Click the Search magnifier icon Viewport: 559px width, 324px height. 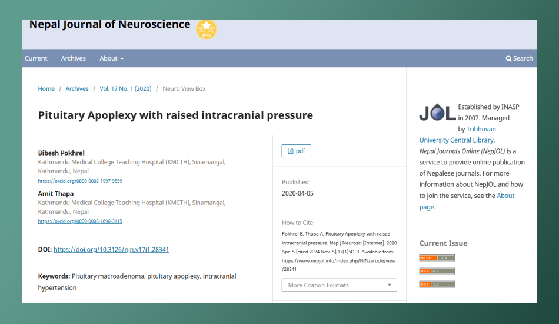tap(508, 58)
